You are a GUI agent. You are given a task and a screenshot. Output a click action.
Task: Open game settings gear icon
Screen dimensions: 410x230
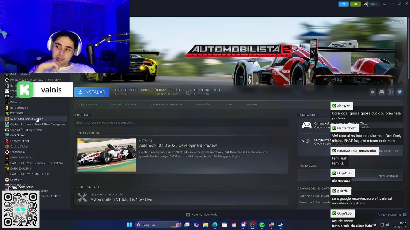[373, 92]
